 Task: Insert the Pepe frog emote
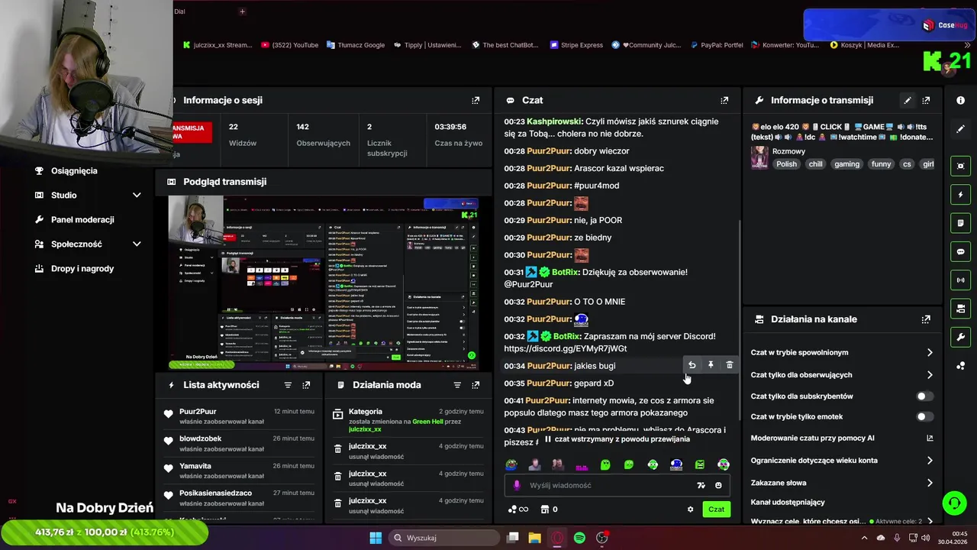(x=511, y=464)
